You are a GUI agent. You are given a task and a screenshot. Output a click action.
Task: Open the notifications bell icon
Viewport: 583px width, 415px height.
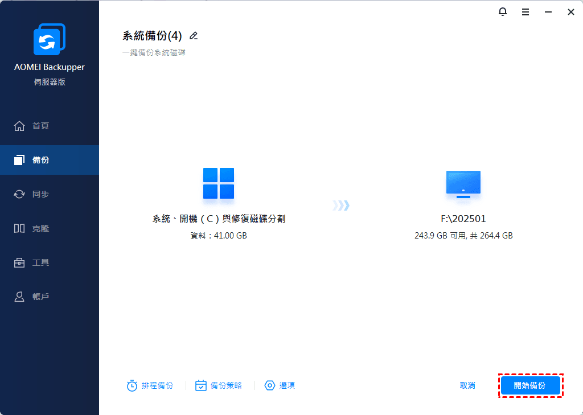tap(502, 12)
